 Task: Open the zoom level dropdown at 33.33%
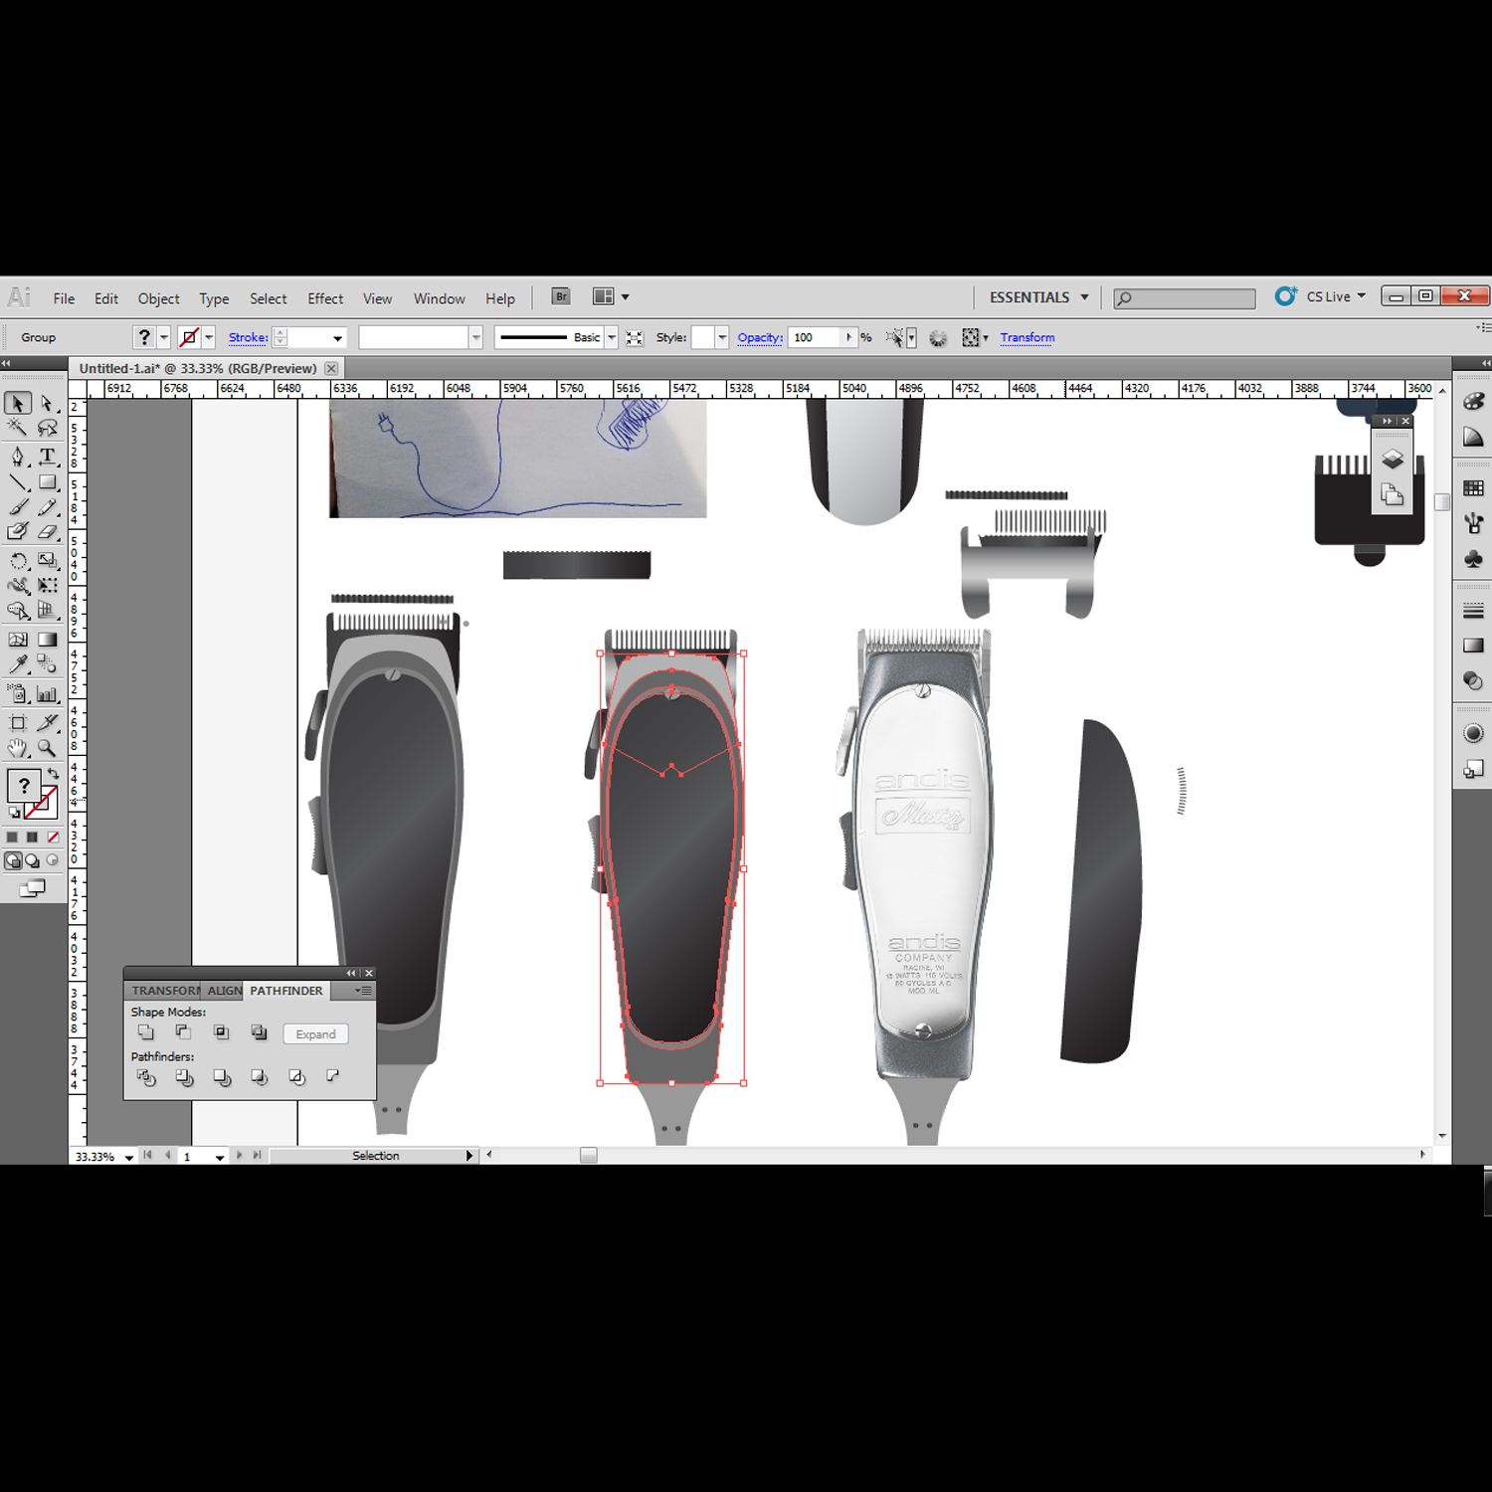(x=129, y=1157)
